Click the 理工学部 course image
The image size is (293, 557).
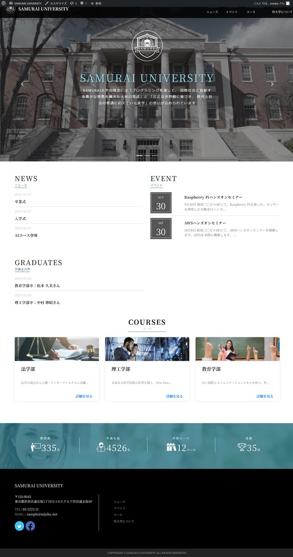(147, 349)
